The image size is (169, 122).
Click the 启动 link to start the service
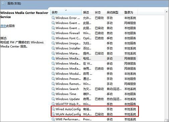click(3, 26)
